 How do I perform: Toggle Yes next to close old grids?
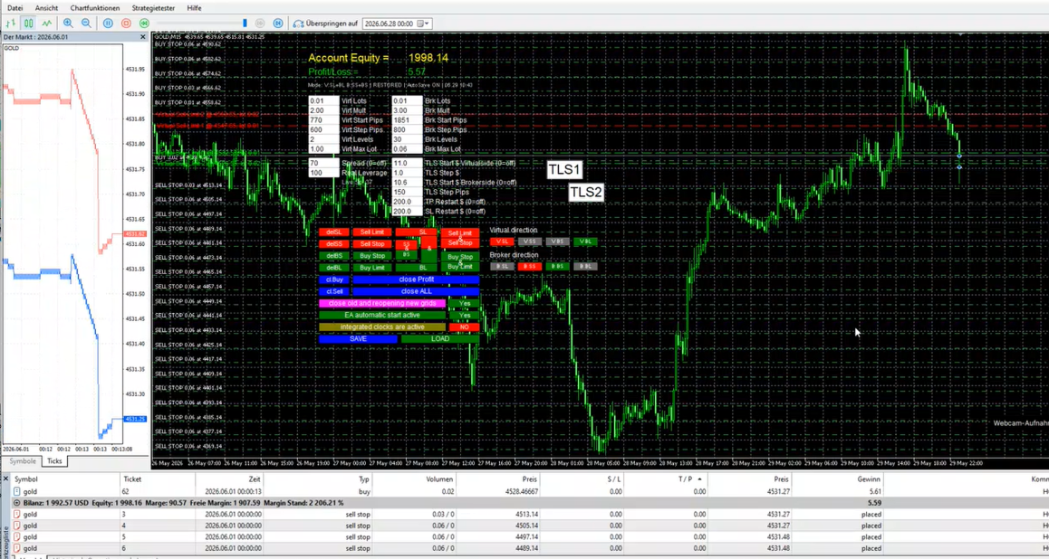465,303
